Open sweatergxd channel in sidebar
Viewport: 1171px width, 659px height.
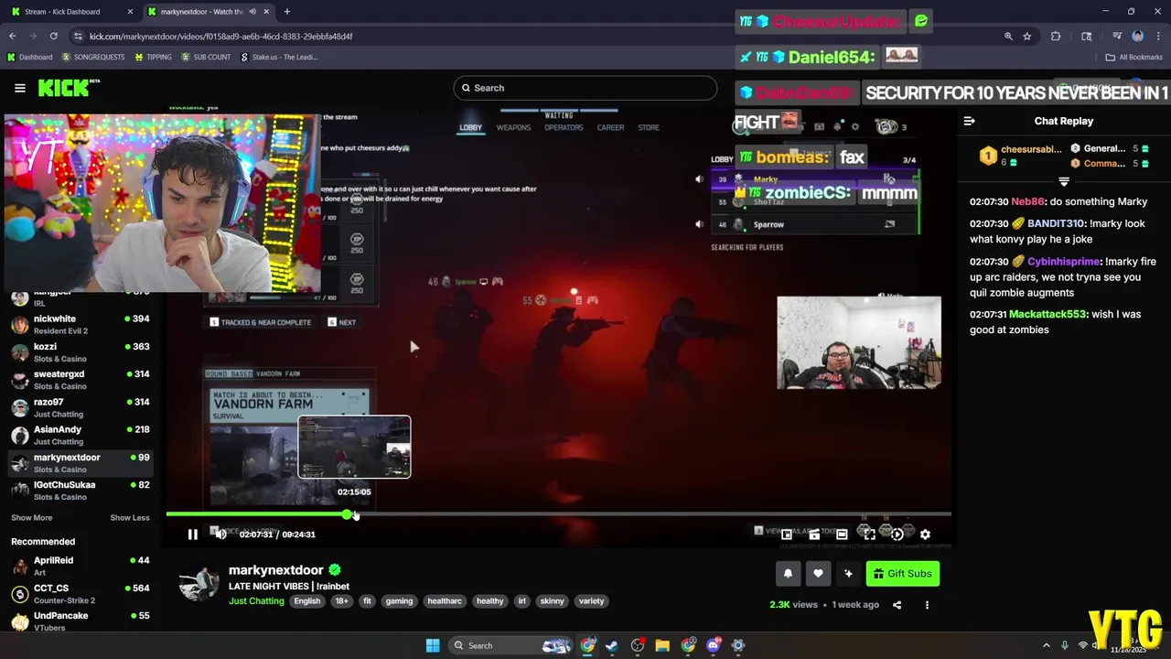pos(80,380)
